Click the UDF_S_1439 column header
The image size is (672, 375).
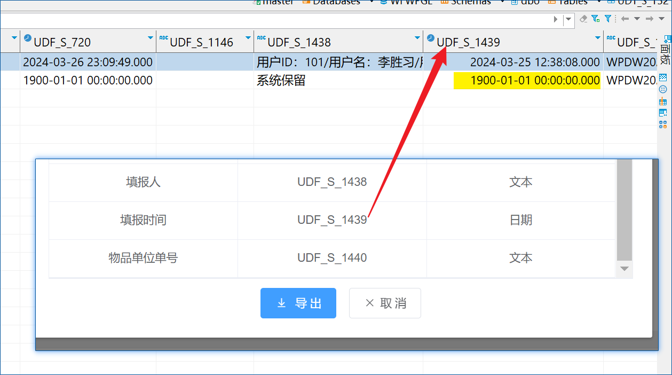[513, 42]
